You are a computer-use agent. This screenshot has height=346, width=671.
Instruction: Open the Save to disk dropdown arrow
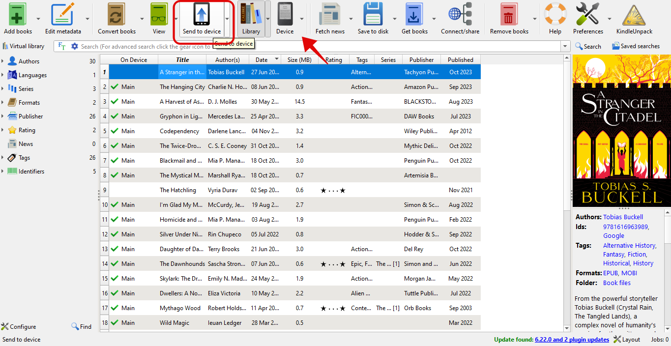(x=394, y=19)
